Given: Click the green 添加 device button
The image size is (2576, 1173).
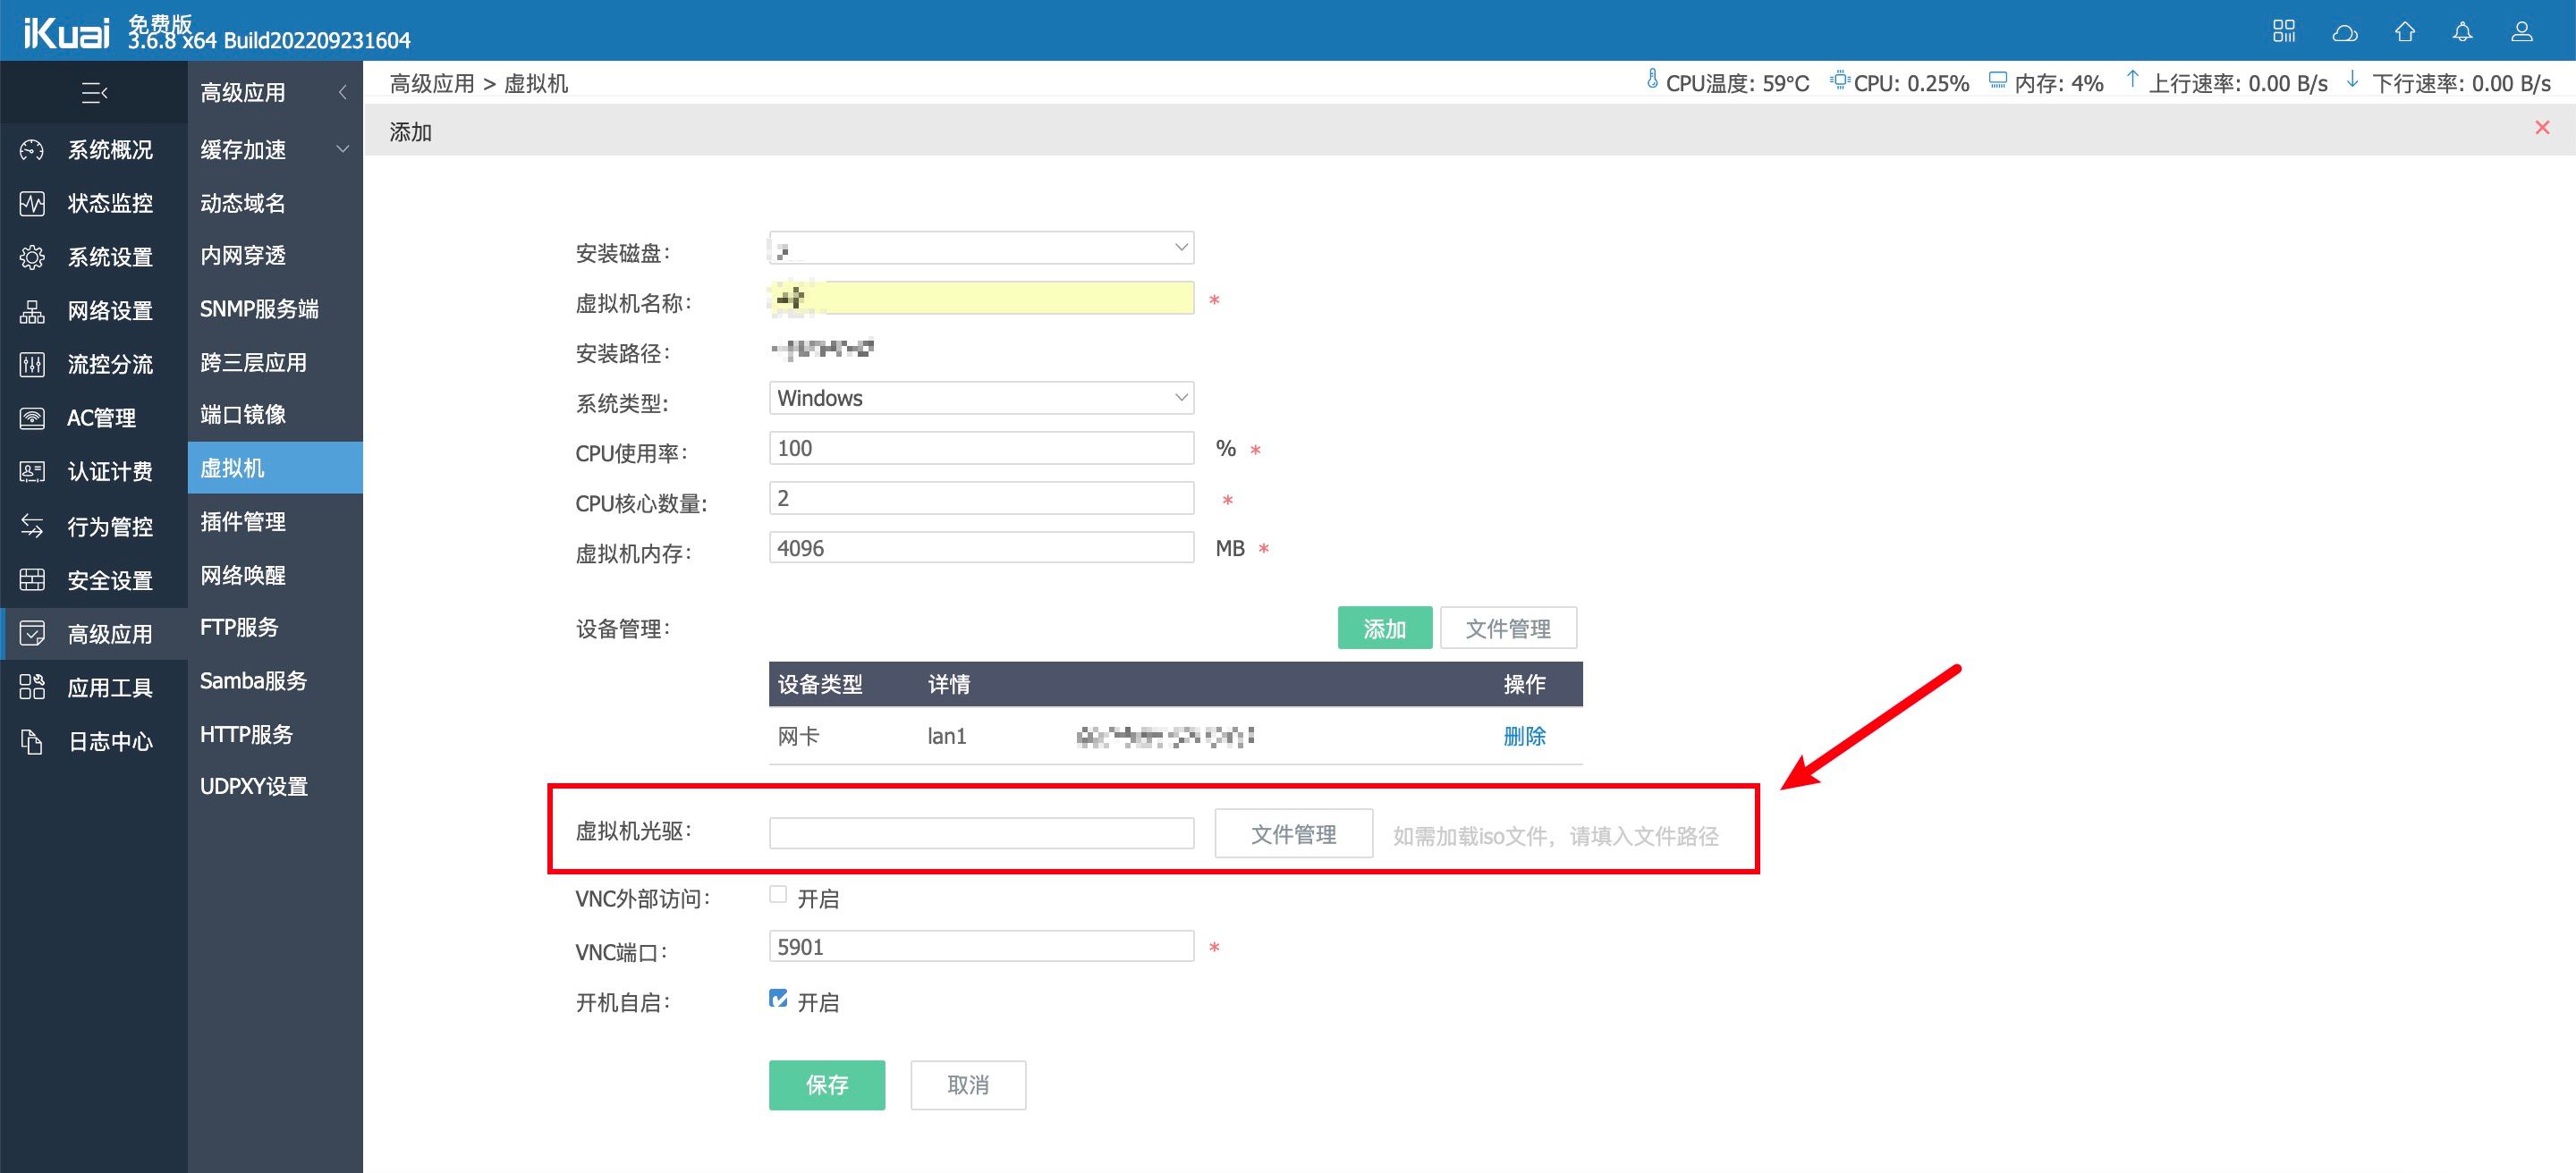Looking at the screenshot, I should [x=1385, y=628].
